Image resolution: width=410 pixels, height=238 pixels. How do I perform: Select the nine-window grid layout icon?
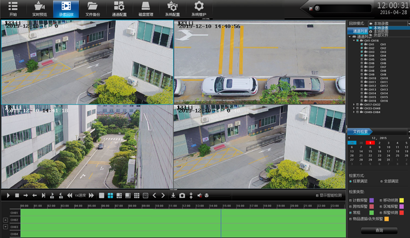coord(137,195)
